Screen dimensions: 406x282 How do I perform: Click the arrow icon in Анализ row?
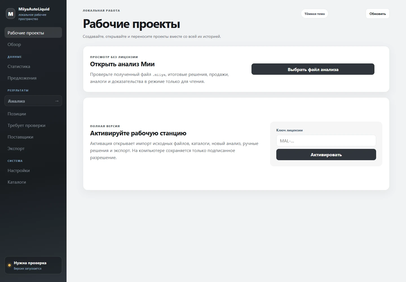pos(57,101)
